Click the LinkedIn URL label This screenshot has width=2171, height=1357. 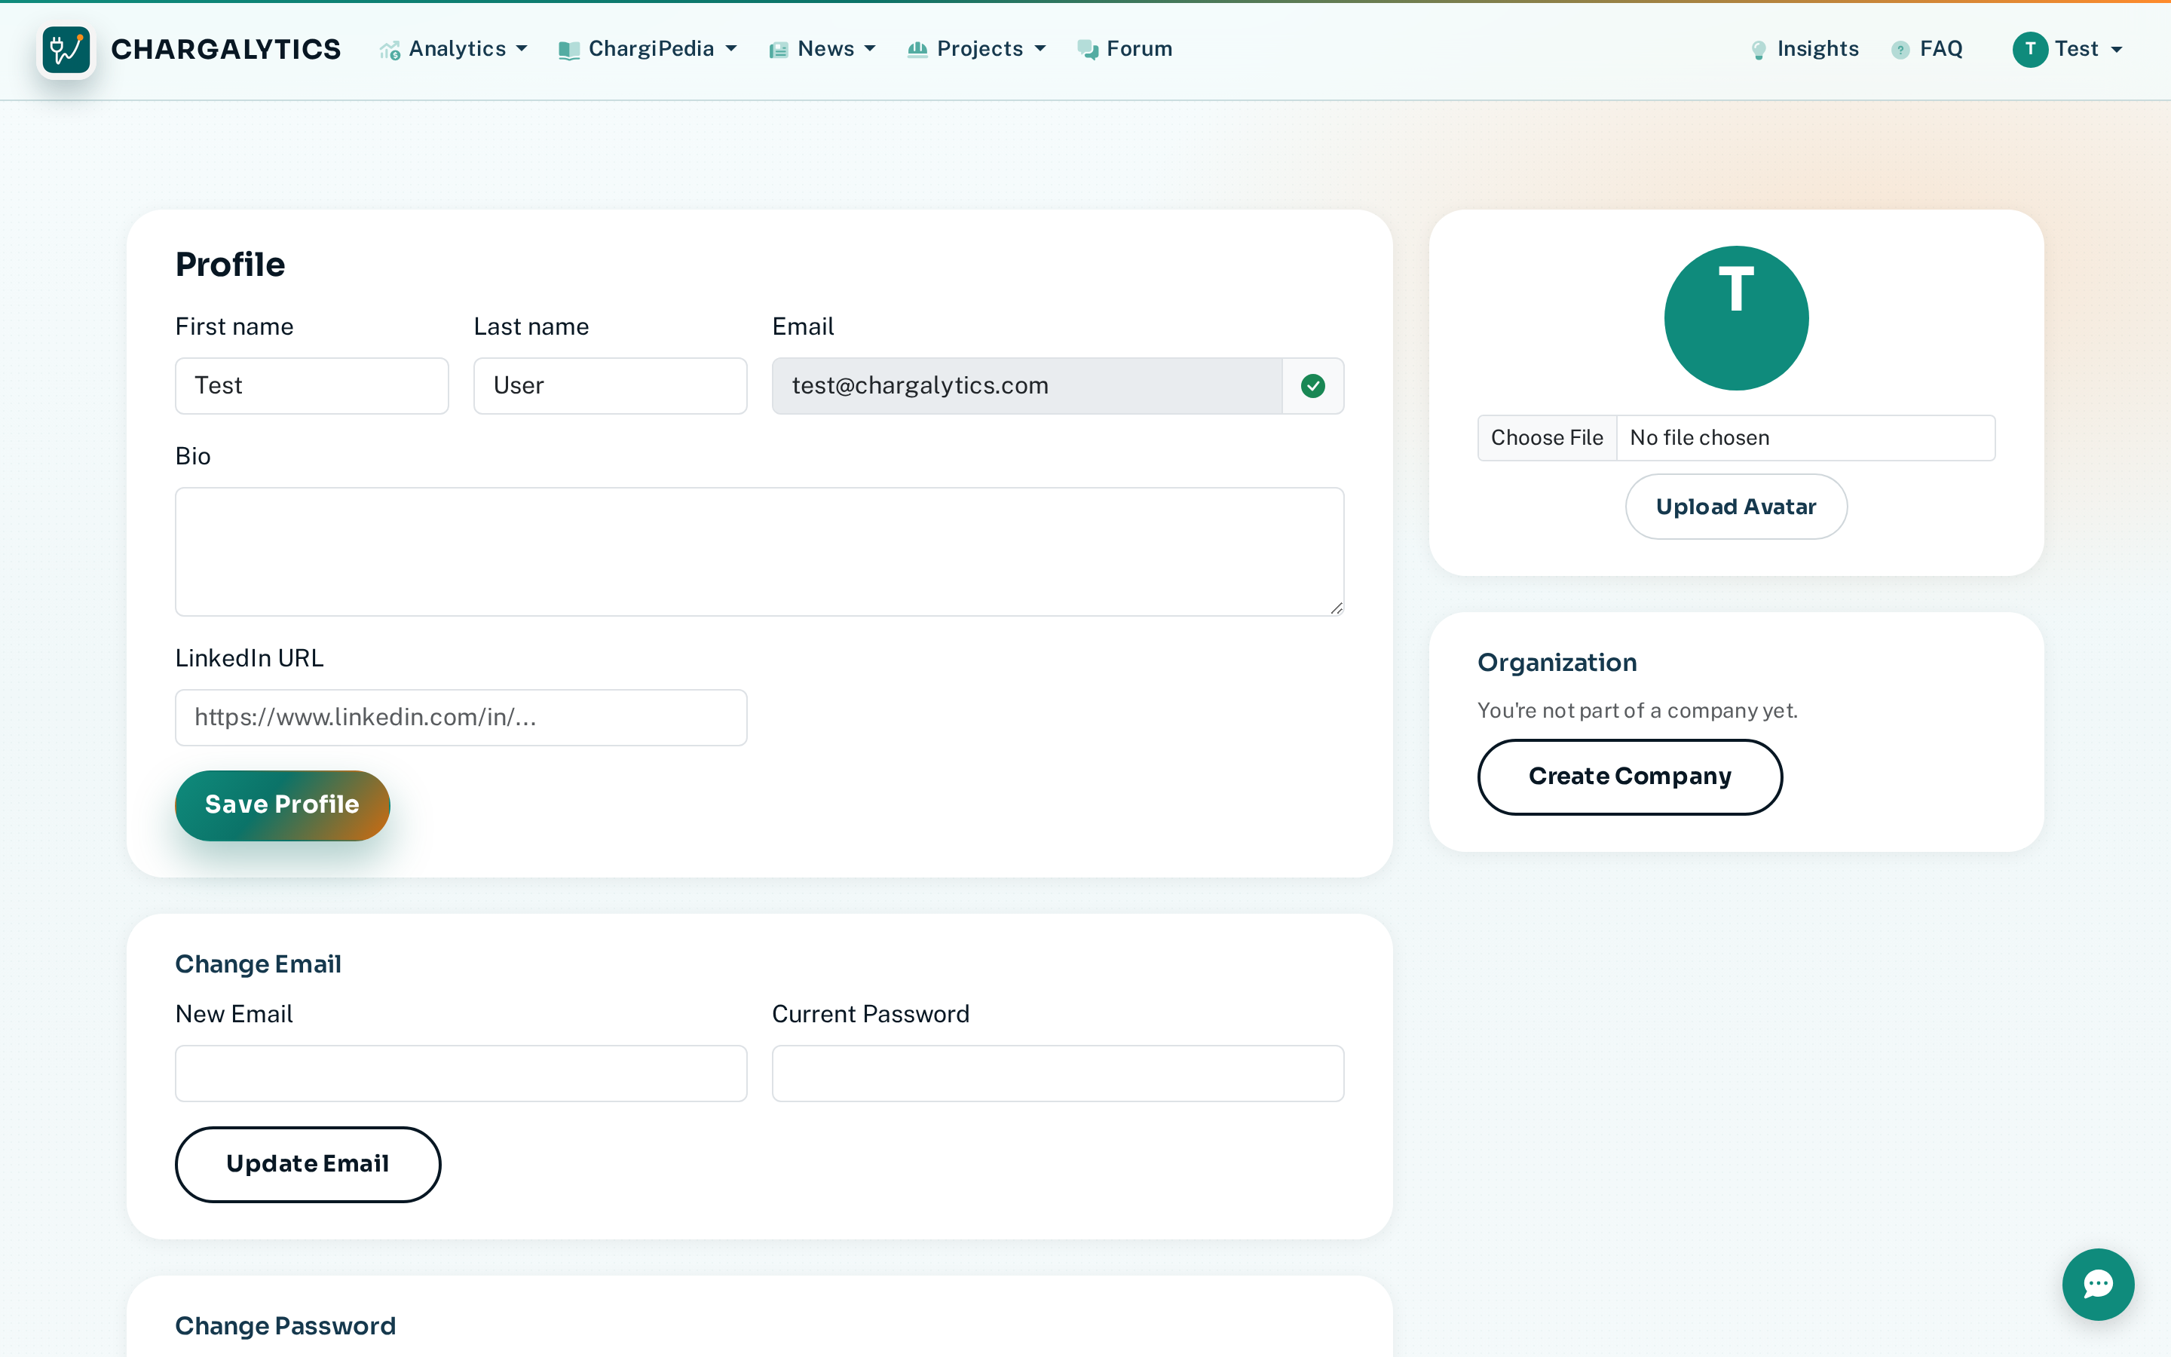click(x=250, y=658)
